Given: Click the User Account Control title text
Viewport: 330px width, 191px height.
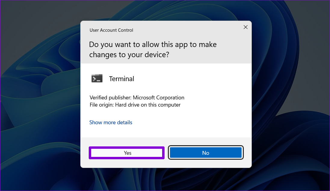Looking at the screenshot, I should coord(111,30).
